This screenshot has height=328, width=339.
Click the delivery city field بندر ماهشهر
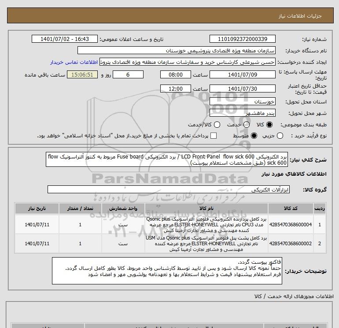pos(242,113)
